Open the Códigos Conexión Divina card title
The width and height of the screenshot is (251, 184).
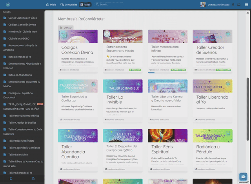click(x=77, y=50)
